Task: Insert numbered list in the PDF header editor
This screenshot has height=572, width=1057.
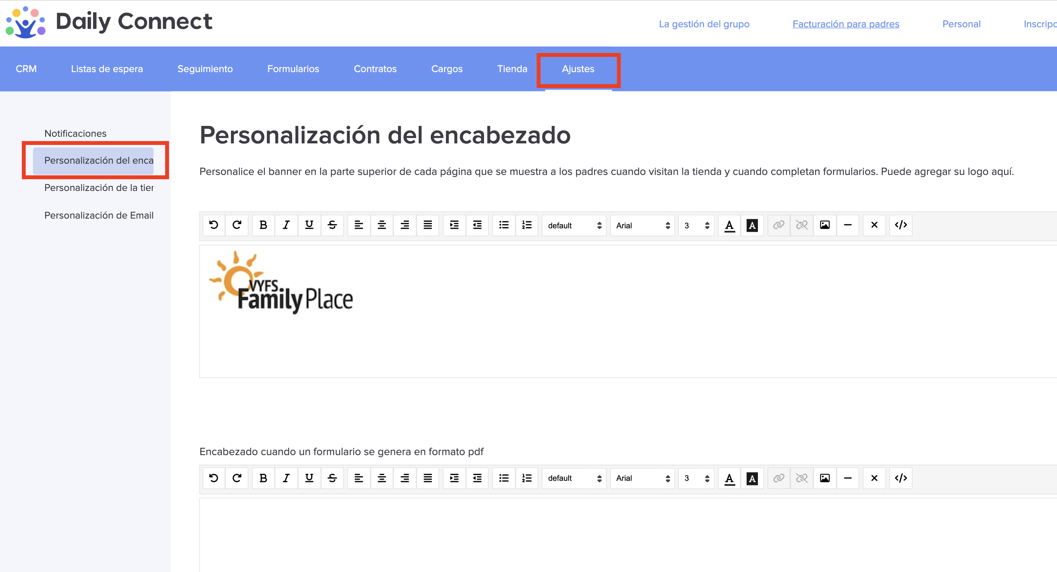Action: pyautogui.click(x=527, y=478)
